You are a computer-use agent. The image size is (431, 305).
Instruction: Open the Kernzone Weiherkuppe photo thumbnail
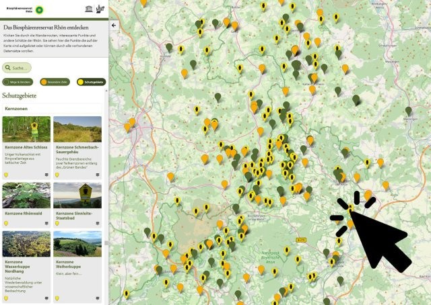pos(77,243)
